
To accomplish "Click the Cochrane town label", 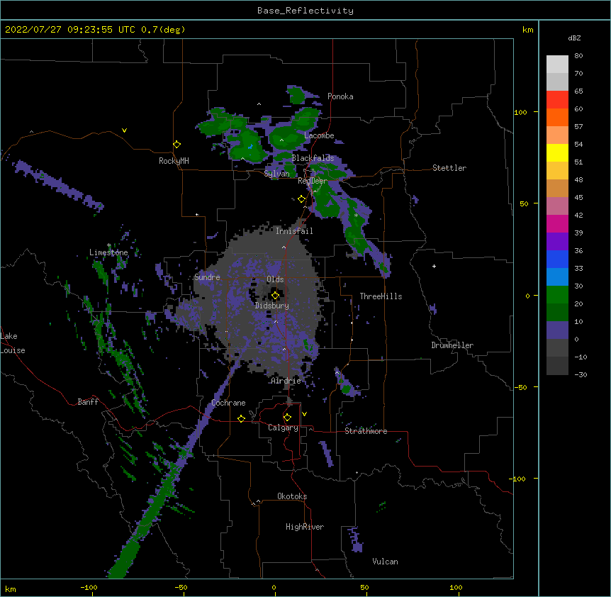I will tap(228, 403).
